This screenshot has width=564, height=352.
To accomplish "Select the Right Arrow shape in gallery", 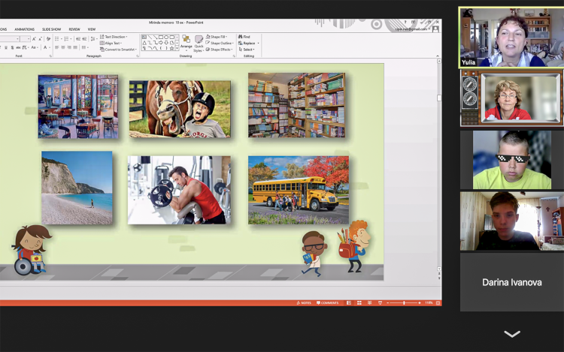I will click(x=161, y=43).
